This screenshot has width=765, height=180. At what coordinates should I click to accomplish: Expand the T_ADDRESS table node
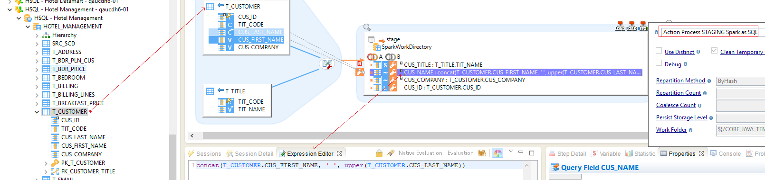37,52
